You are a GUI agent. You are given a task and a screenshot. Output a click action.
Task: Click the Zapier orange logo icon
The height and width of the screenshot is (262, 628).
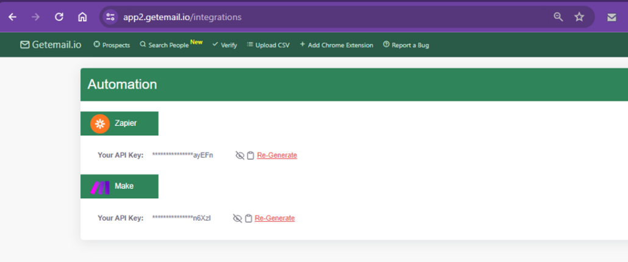pos(100,123)
